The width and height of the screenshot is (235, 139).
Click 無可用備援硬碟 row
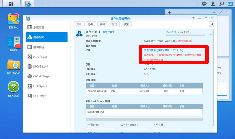144,112
